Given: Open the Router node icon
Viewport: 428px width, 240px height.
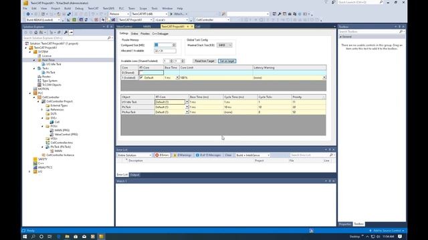Looking at the screenshot, I should pos(39,77).
